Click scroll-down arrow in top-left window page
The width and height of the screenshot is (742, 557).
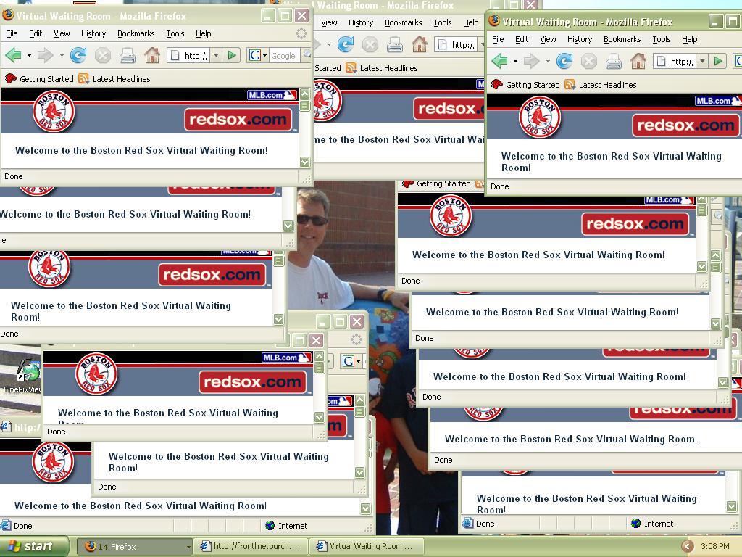pos(305,162)
